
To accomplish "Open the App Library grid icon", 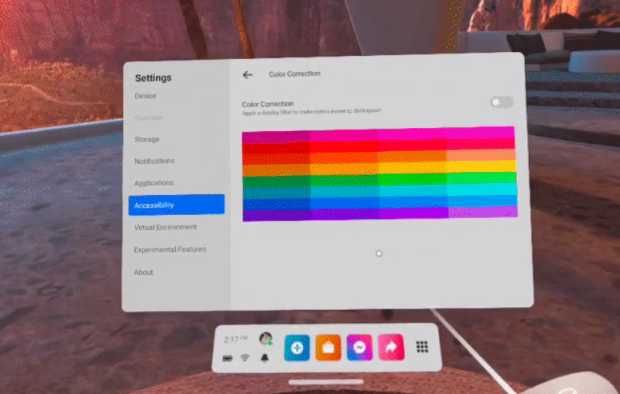I will (422, 347).
